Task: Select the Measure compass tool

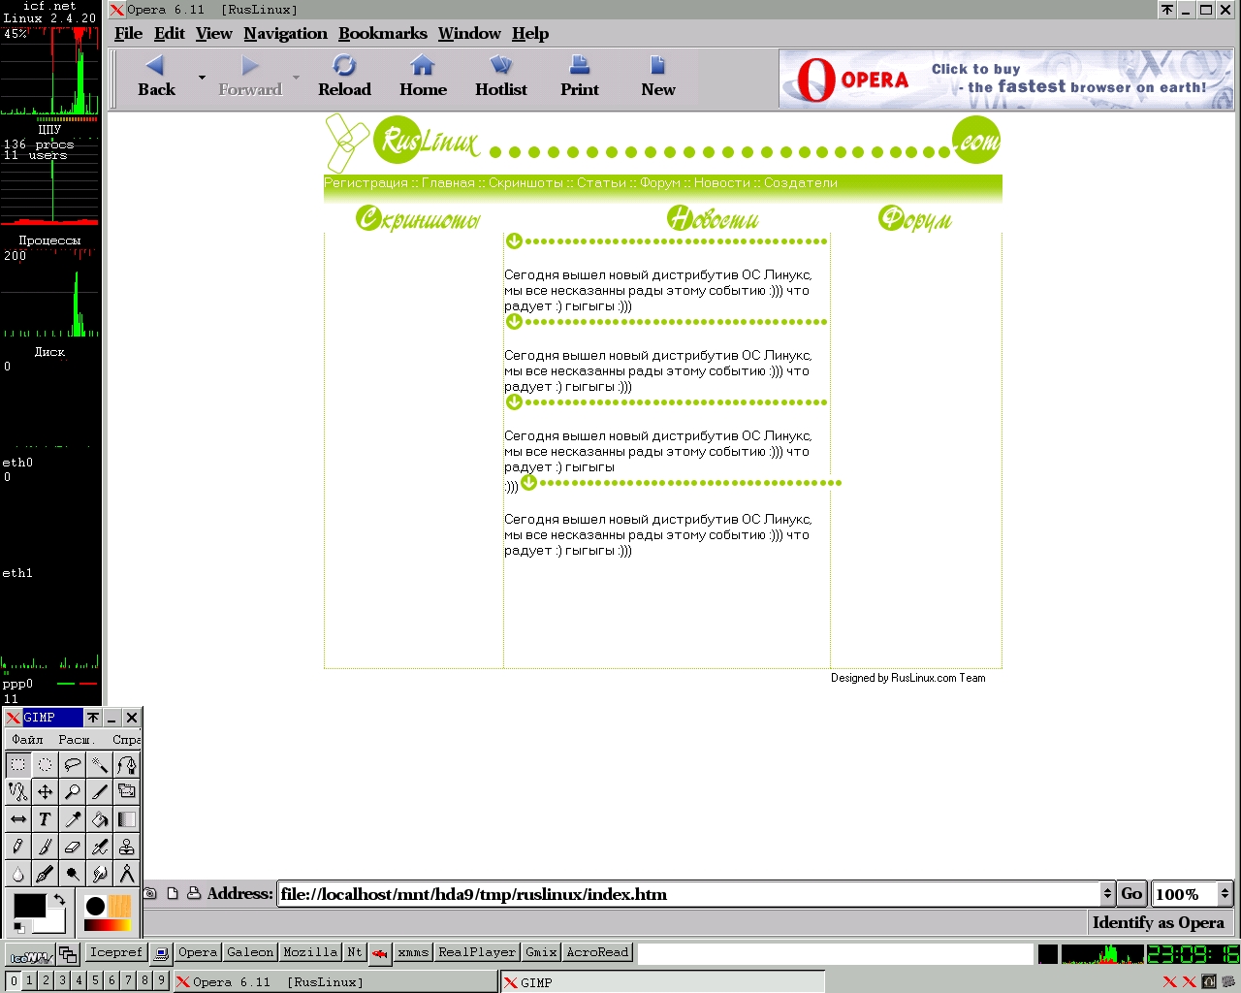Action: pyautogui.click(x=126, y=874)
